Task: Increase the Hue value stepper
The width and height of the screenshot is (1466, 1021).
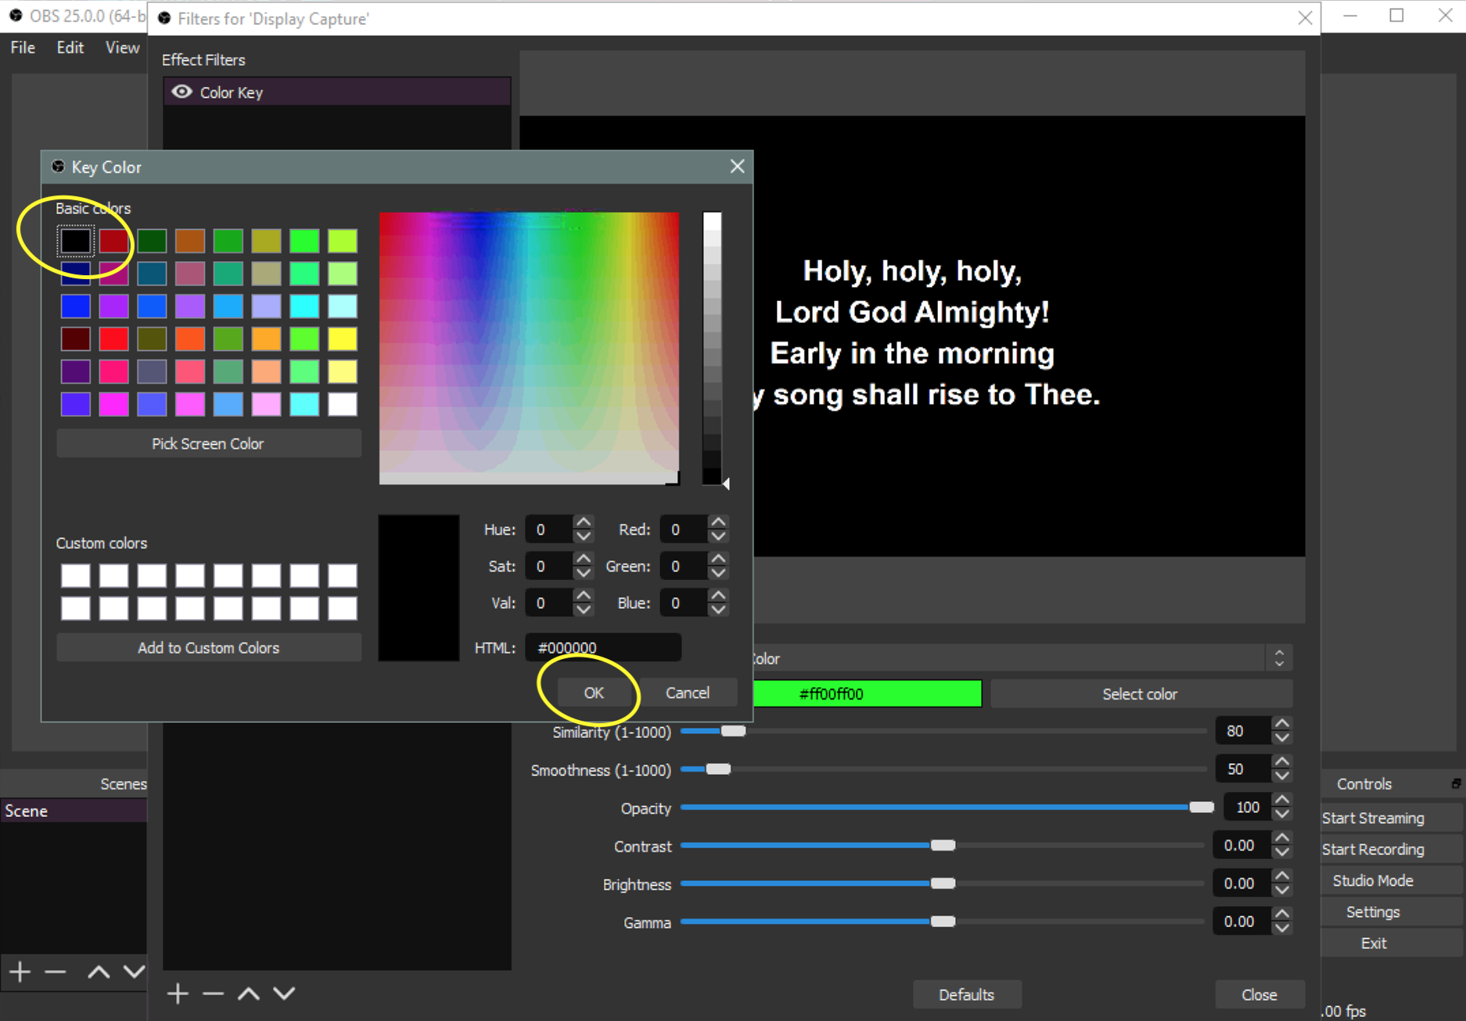Action: (583, 522)
